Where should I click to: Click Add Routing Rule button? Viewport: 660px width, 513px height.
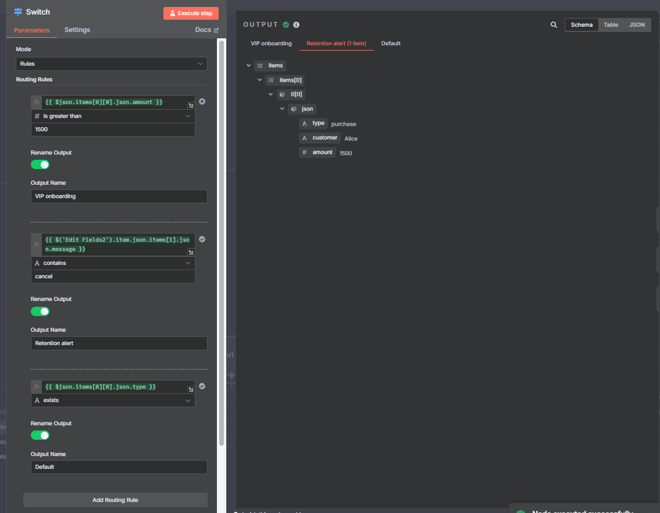coord(115,500)
